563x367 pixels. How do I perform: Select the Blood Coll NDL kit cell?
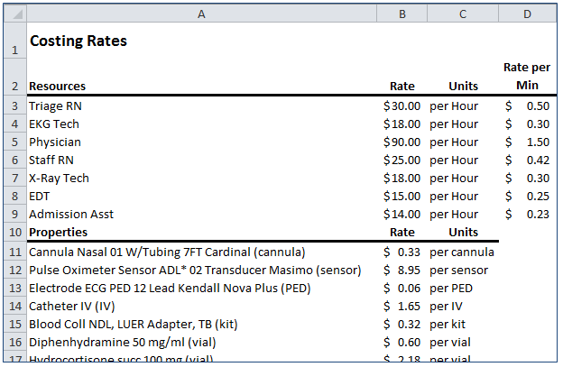click(x=201, y=324)
